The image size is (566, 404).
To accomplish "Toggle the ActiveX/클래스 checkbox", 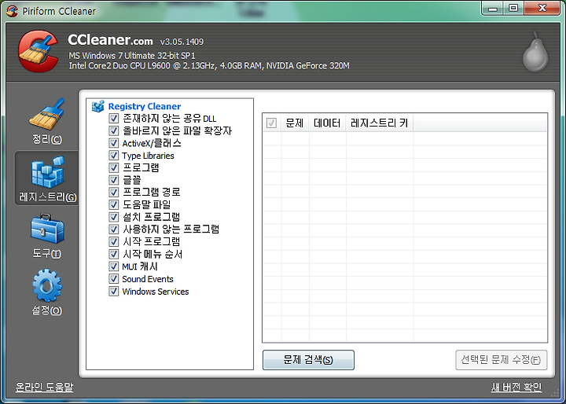I will pyautogui.click(x=114, y=143).
